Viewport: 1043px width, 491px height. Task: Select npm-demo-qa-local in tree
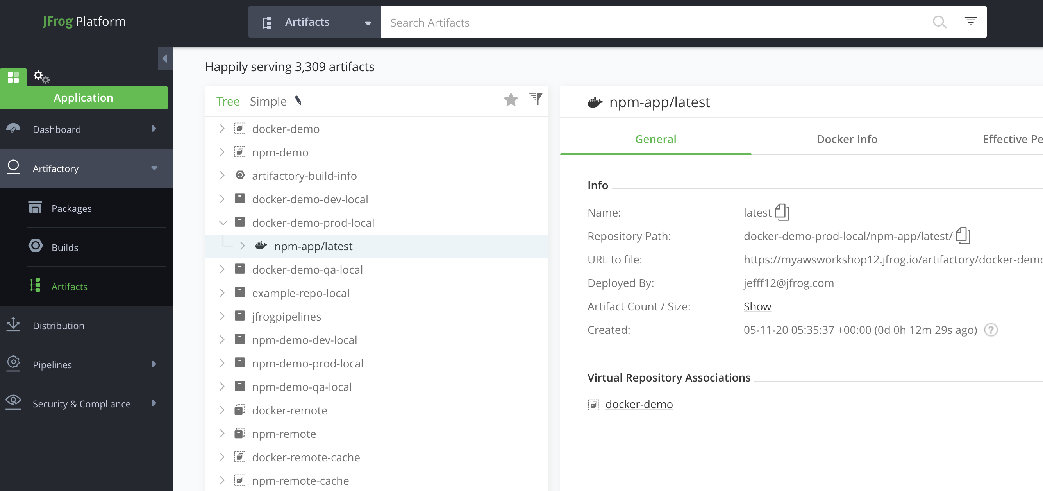coord(302,387)
